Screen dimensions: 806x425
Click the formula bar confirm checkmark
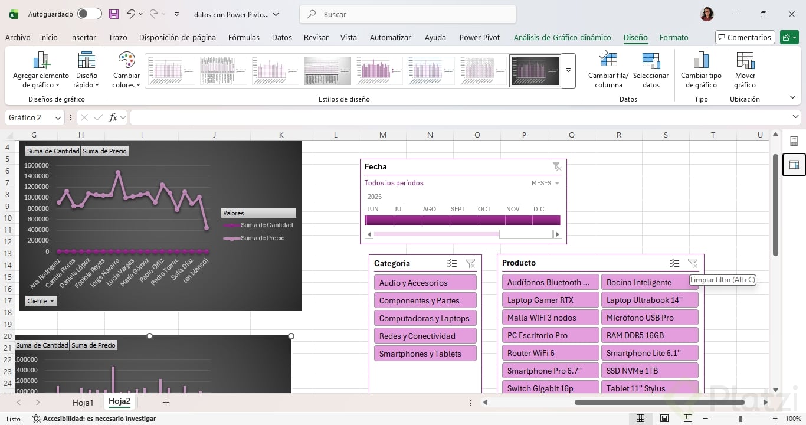coord(99,117)
